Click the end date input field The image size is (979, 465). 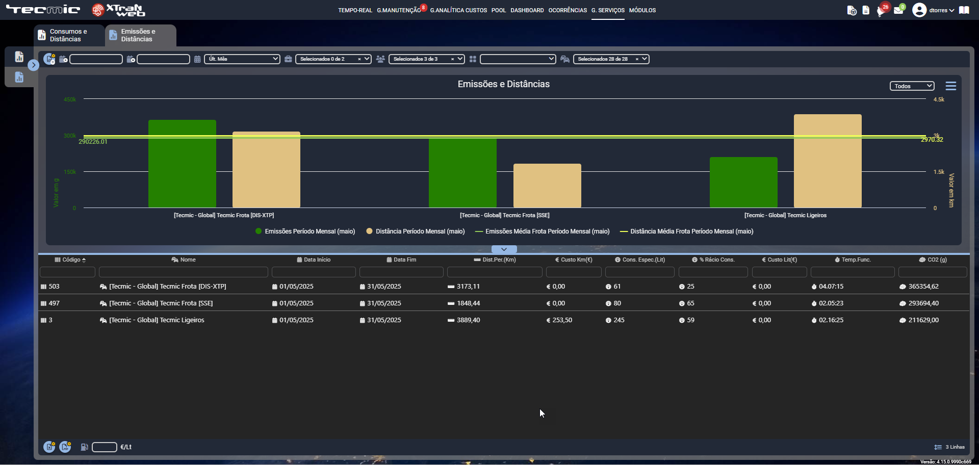pyautogui.click(x=164, y=59)
